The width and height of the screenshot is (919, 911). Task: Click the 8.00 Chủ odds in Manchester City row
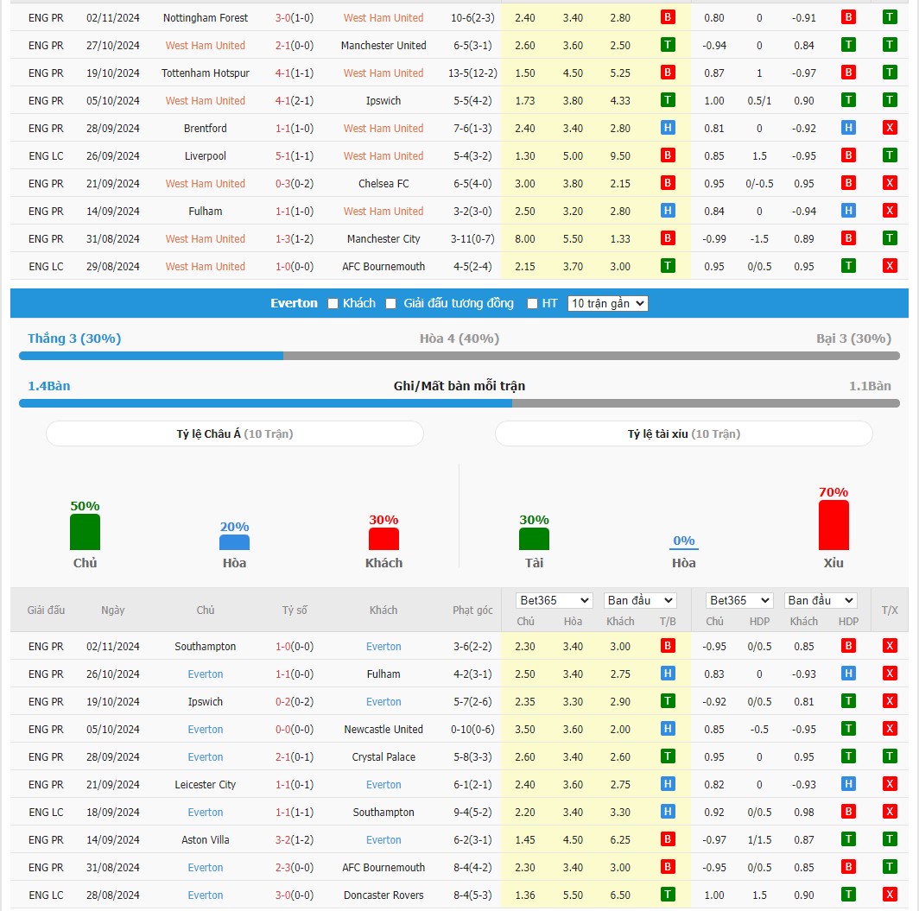[x=524, y=239]
